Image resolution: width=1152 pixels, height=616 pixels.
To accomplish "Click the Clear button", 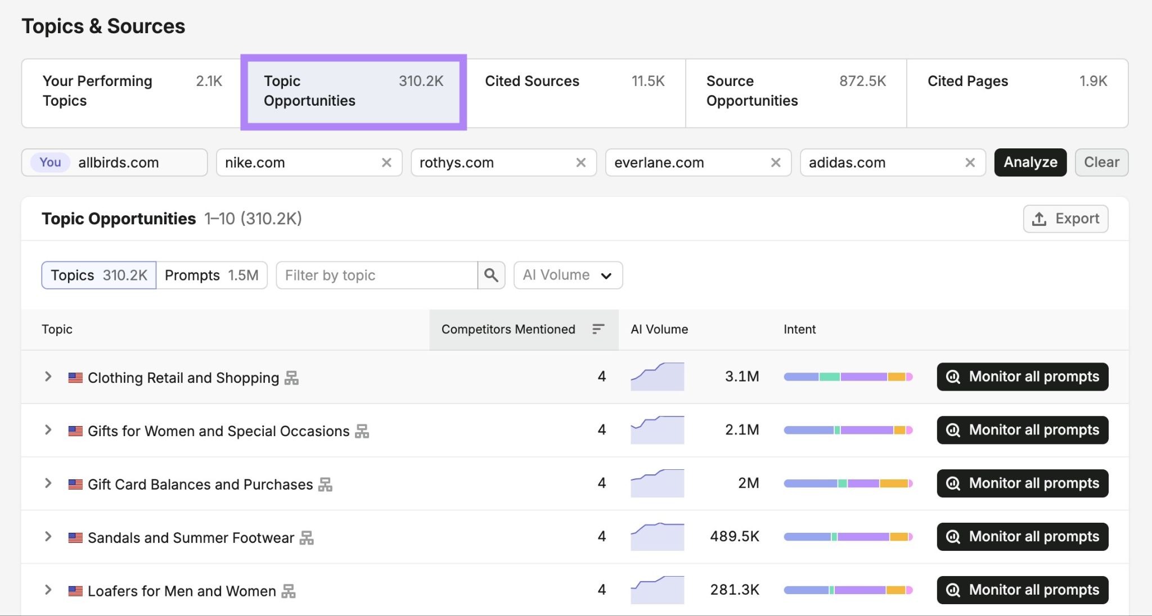I will (x=1101, y=162).
